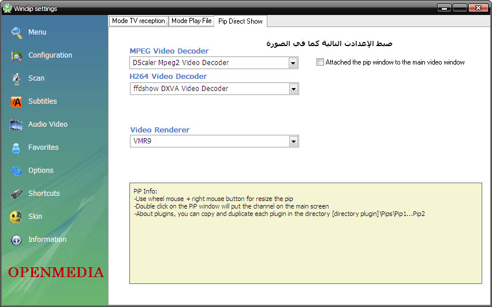Click the 'PiP Info:' line
The width and height of the screenshot is (492, 307).
click(x=146, y=191)
